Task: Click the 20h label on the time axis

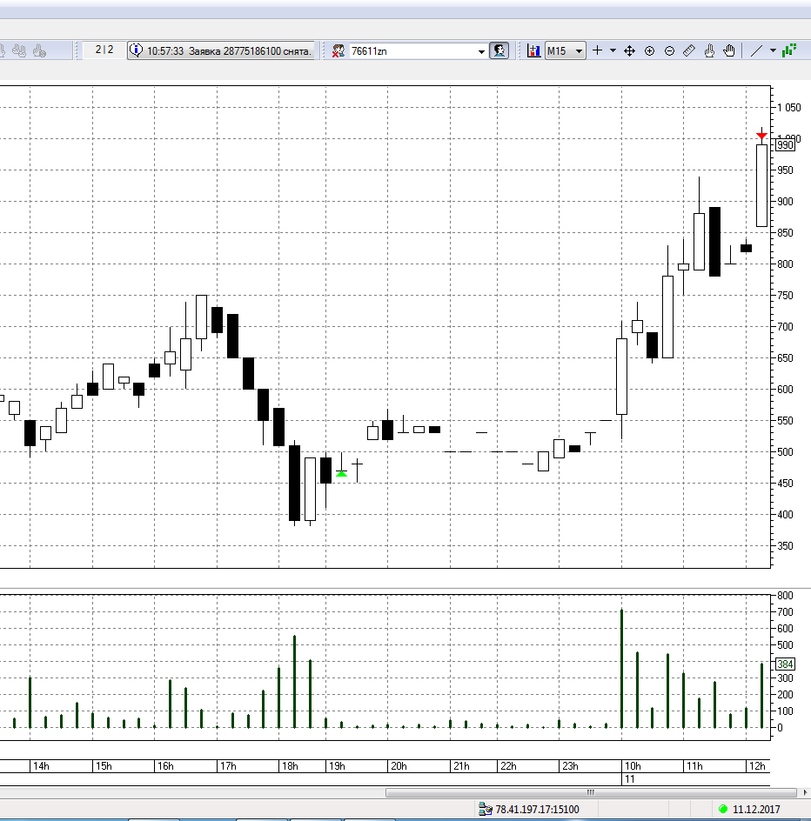Action: coord(399,766)
